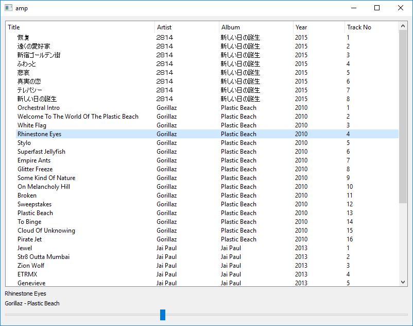This screenshot has width=413, height=326.
Task: Click Jai Paul album cell in Jewel row
Action: 231,248
